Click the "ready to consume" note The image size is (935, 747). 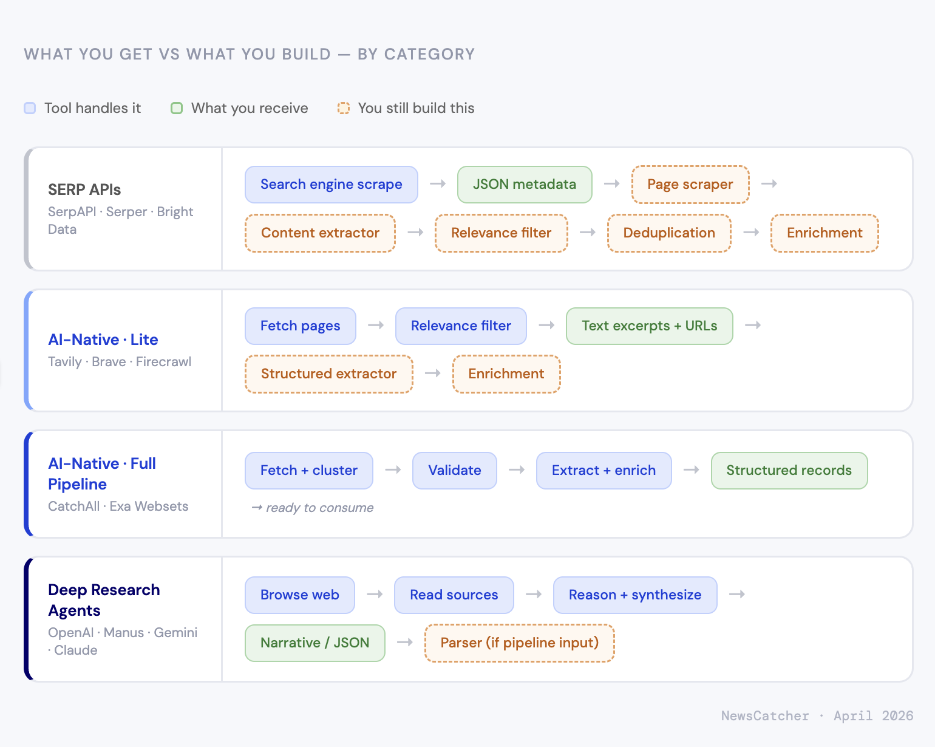313,508
